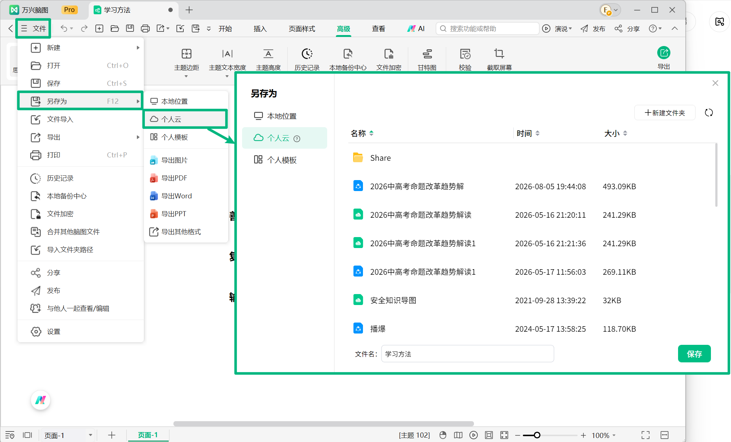Select 本地位置 in the save dialog sidebar

(x=284, y=116)
